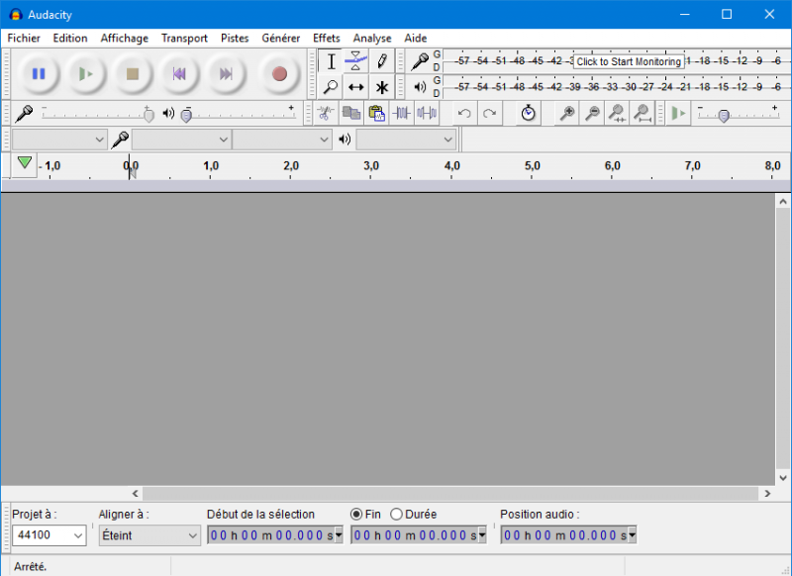The height and width of the screenshot is (576, 792).
Task: Select the Multi-tool (asterisk) mode
Action: [x=382, y=87]
